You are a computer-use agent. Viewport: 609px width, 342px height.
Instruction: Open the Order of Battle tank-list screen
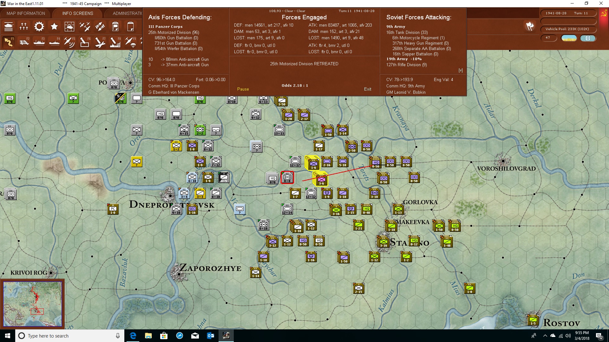point(9,27)
